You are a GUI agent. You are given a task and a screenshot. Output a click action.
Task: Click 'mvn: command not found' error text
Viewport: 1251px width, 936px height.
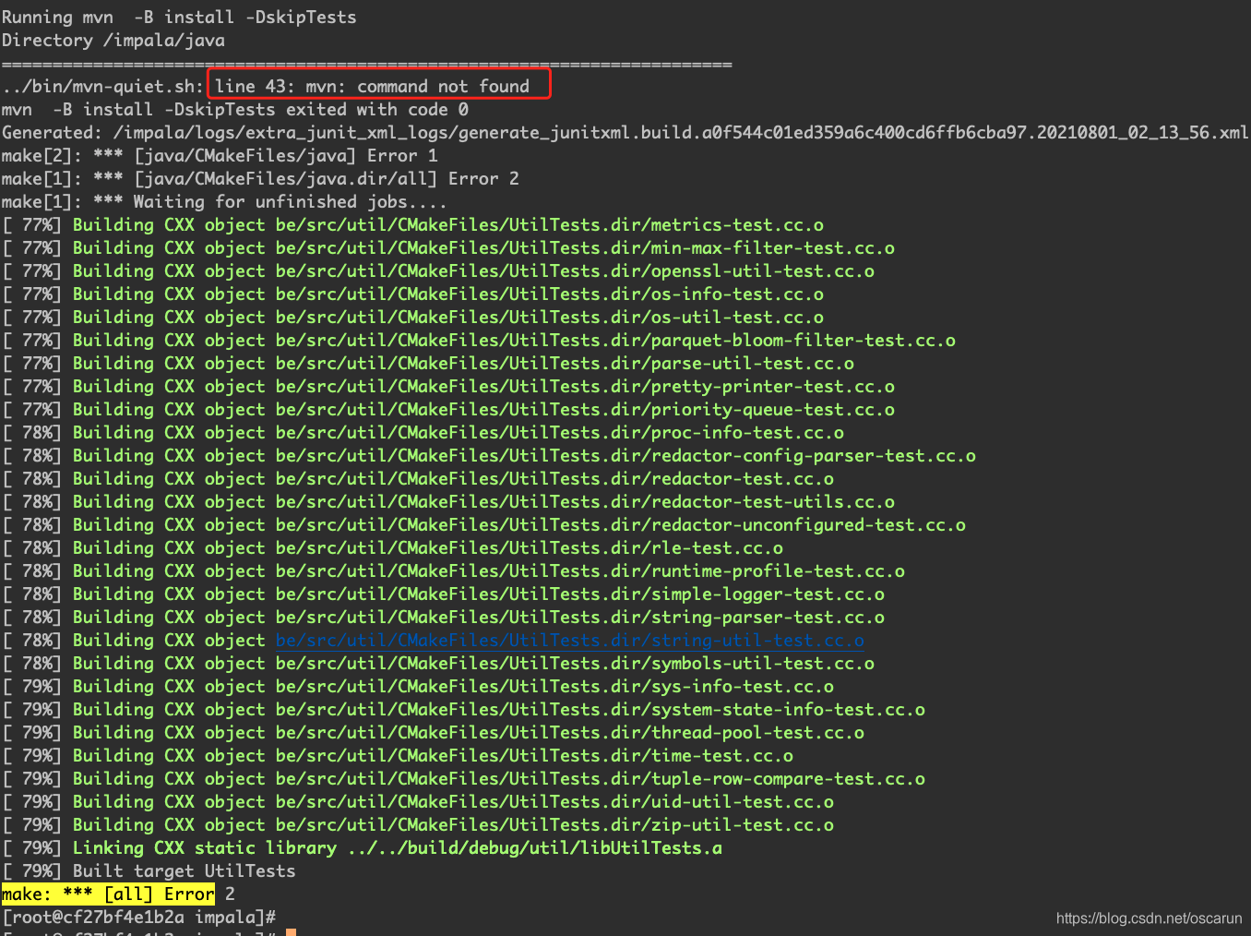click(x=418, y=87)
